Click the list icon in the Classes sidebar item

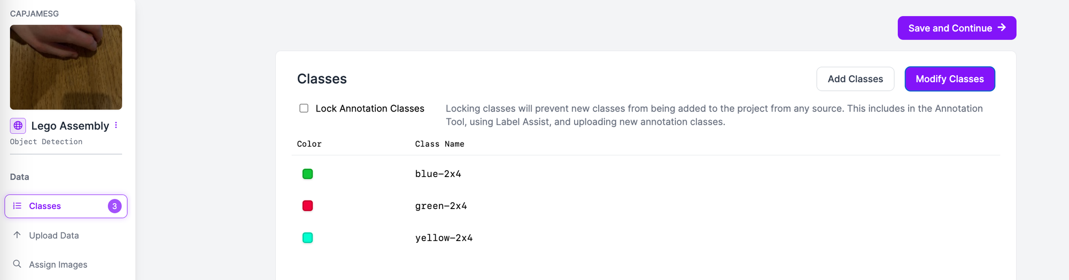click(17, 206)
